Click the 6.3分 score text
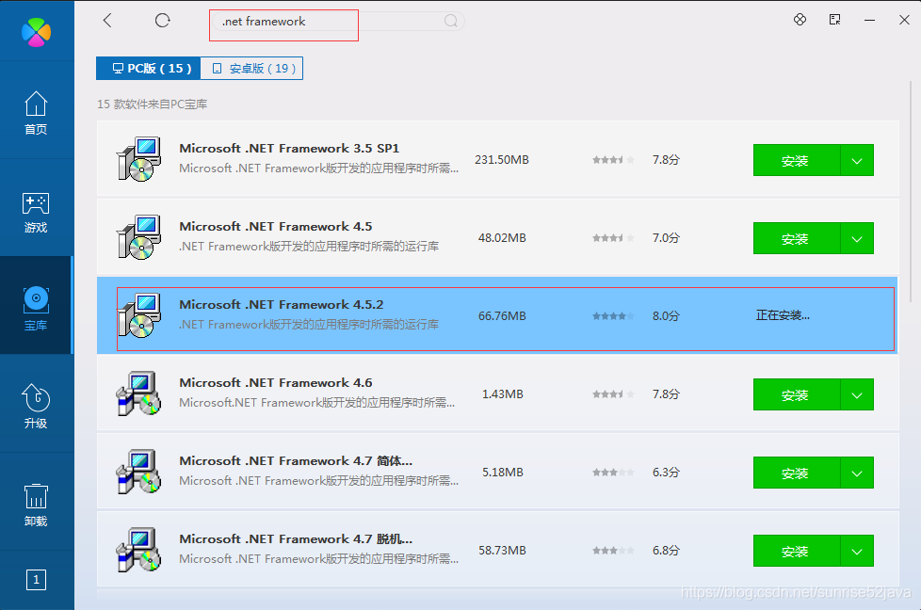This screenshot has width=921, height=610. click(x=666, y=472)
